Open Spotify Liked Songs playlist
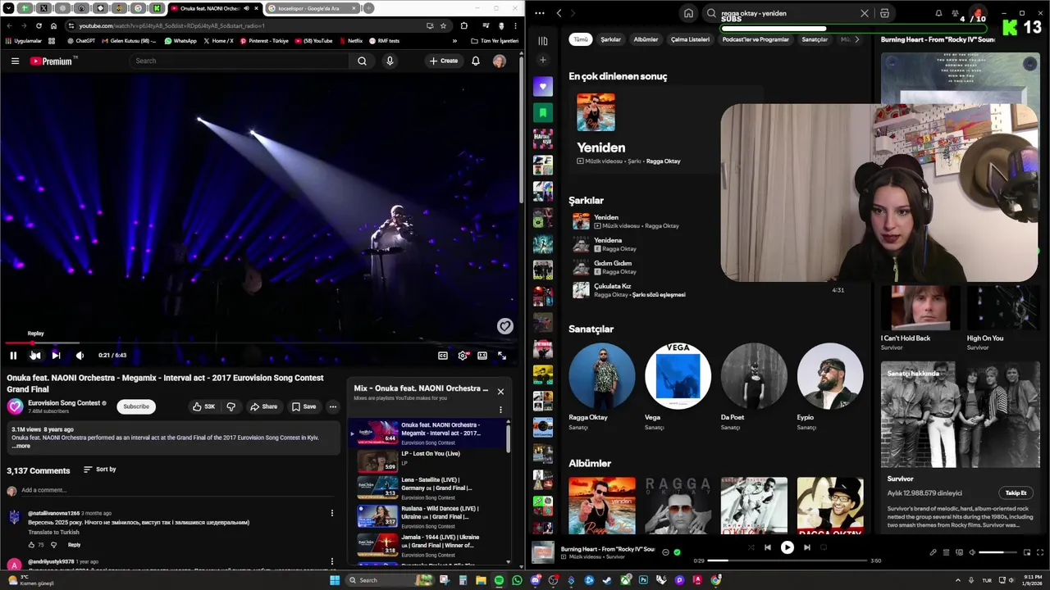The width and height of the screenshot is (1050, 590). (x=543, y=87)
